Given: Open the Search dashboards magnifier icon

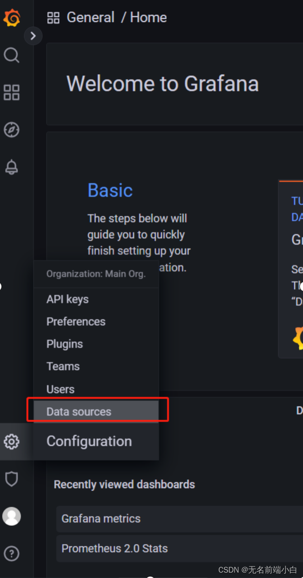Looking at the screenshot, I should (x=12, y=55).
